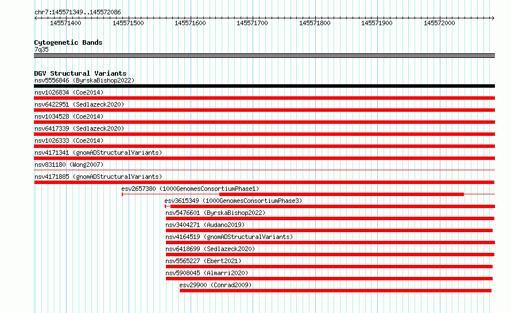The width and height of the screenshot is (511, 313).
Task: Click the black nsv5556846 variant bar
Action: 264,86
